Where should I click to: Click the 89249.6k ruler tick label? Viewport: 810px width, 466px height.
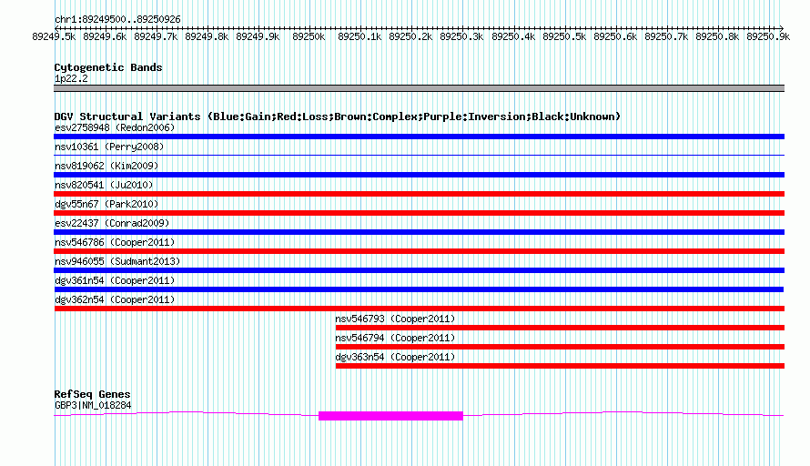105,36
